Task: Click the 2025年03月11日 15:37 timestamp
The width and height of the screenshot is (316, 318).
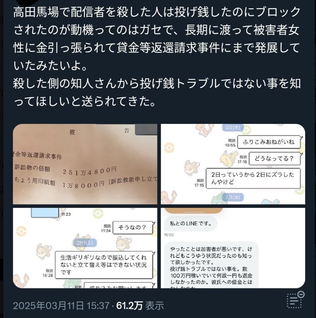Action: (61, 306)
